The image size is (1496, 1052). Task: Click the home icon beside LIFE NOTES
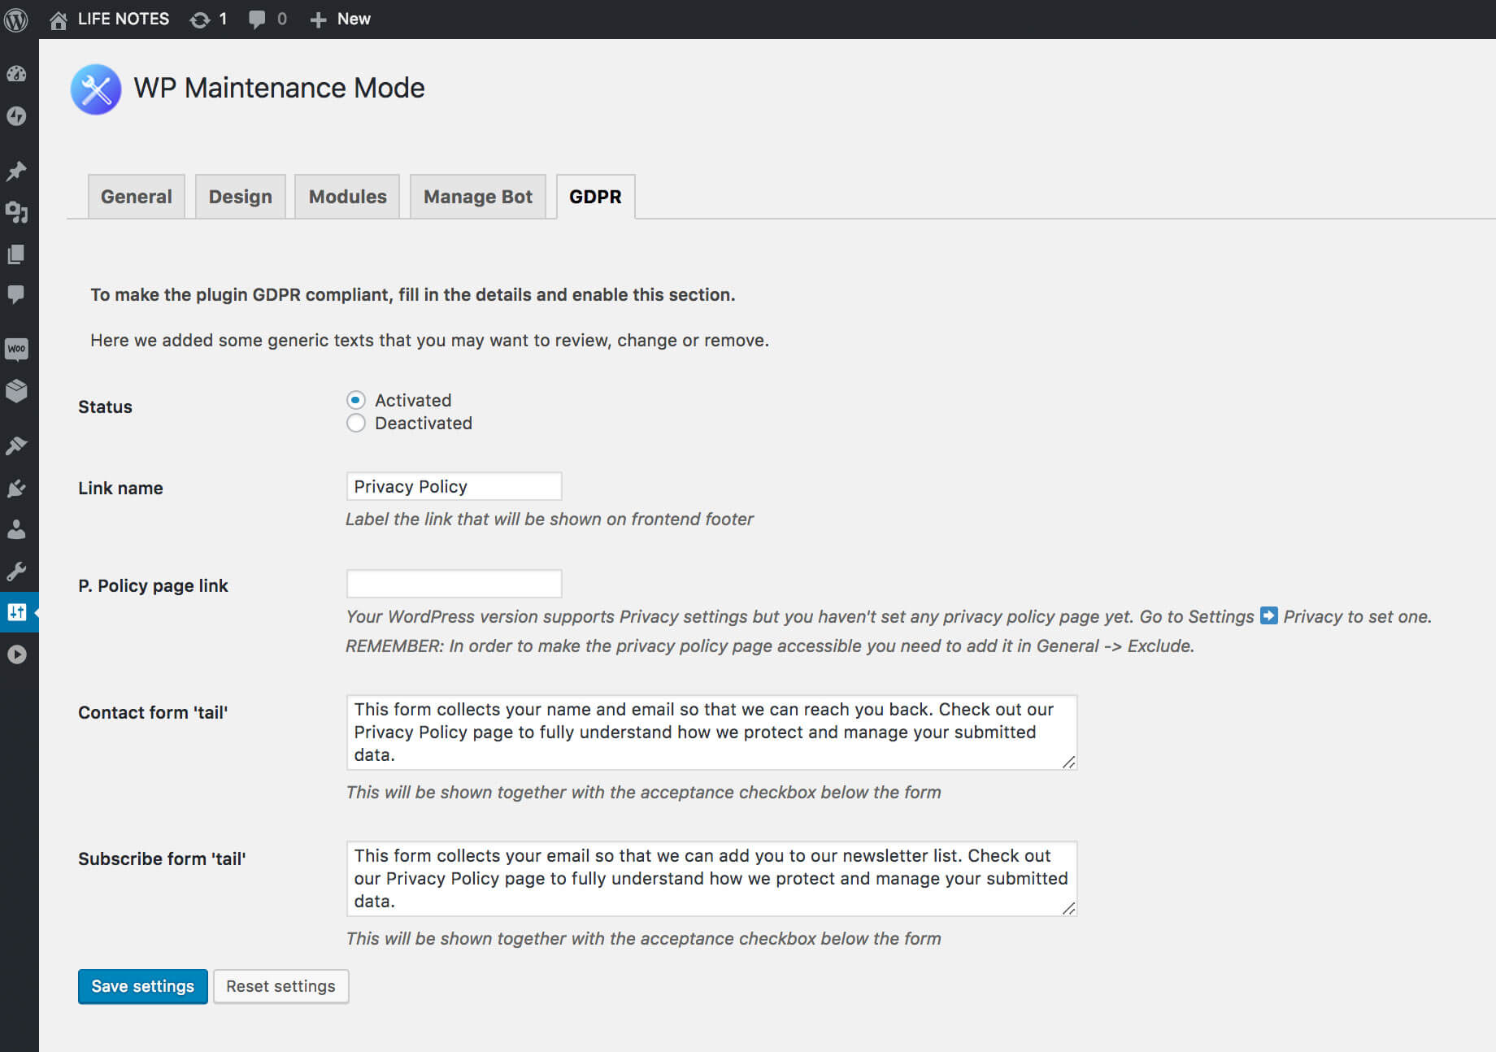pyautogui.click(x=59, y=20)
